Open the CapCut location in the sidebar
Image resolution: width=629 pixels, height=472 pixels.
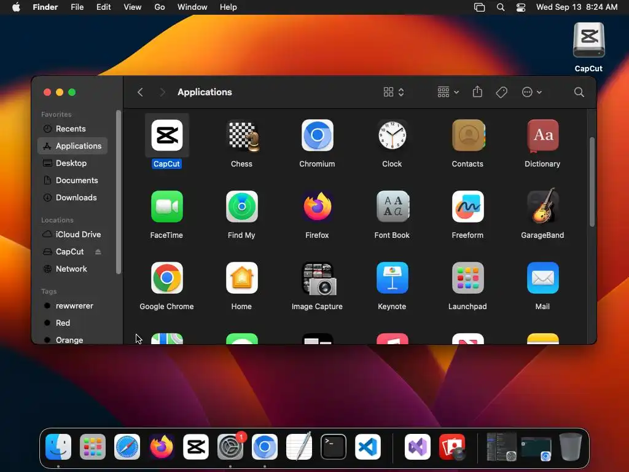[69, 251]
